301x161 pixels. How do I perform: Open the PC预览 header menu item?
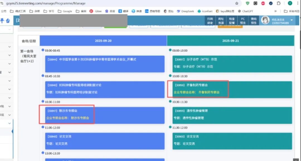243,21
